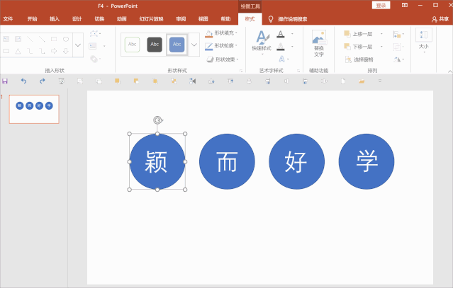Expand the insert shapes gallery dropdown
This screenshot has width=453, height=288.
click(78, 45)
